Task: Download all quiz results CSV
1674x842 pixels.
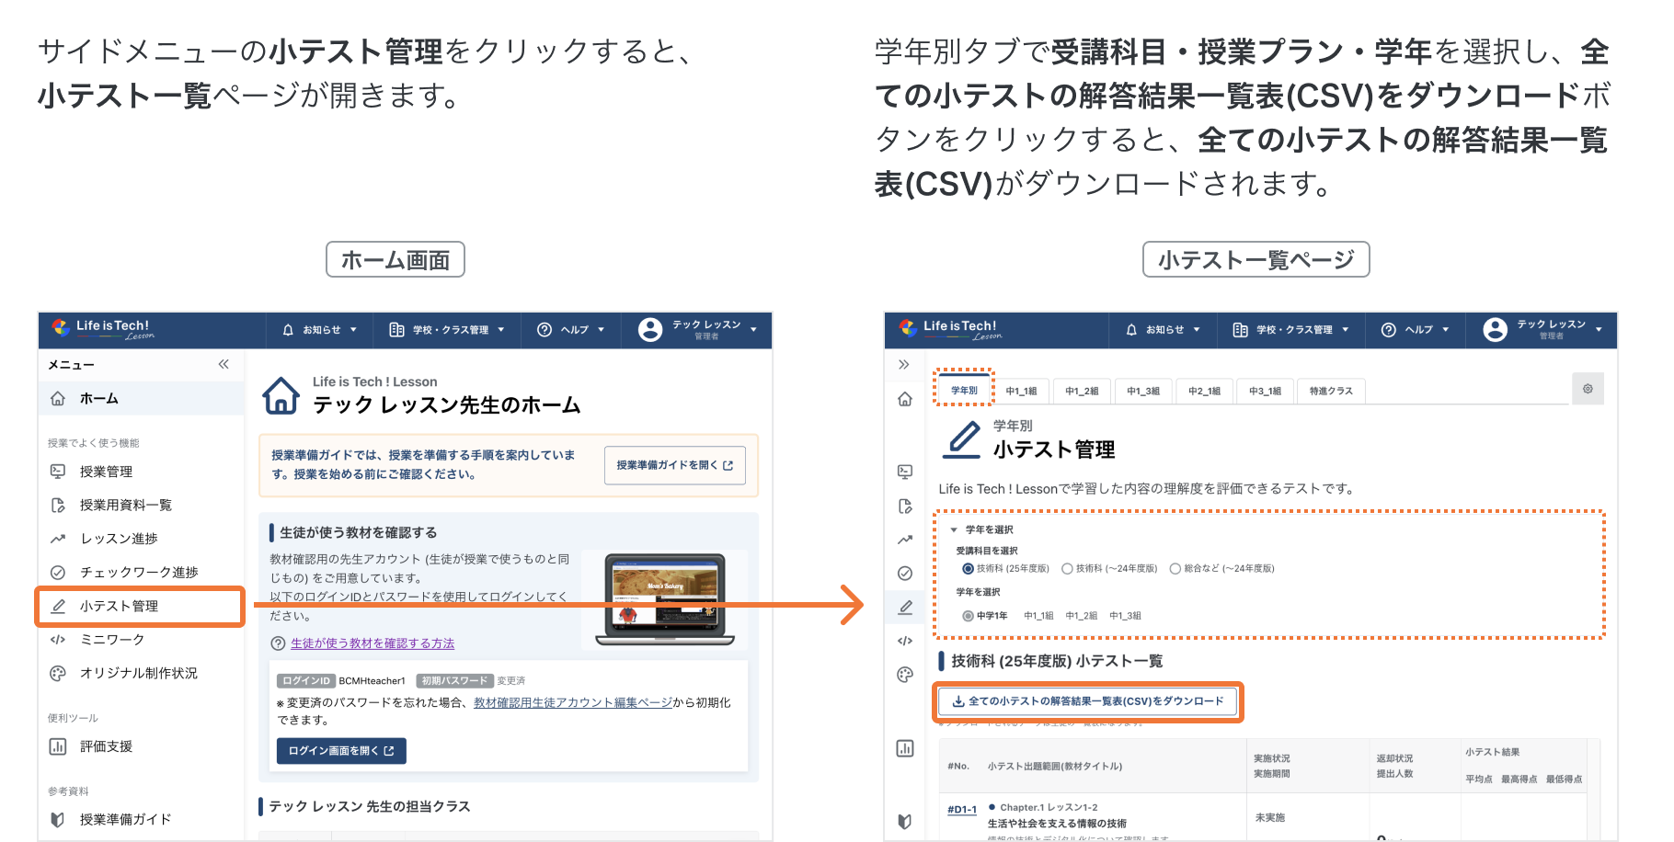Action: (x=1088, y=701)
